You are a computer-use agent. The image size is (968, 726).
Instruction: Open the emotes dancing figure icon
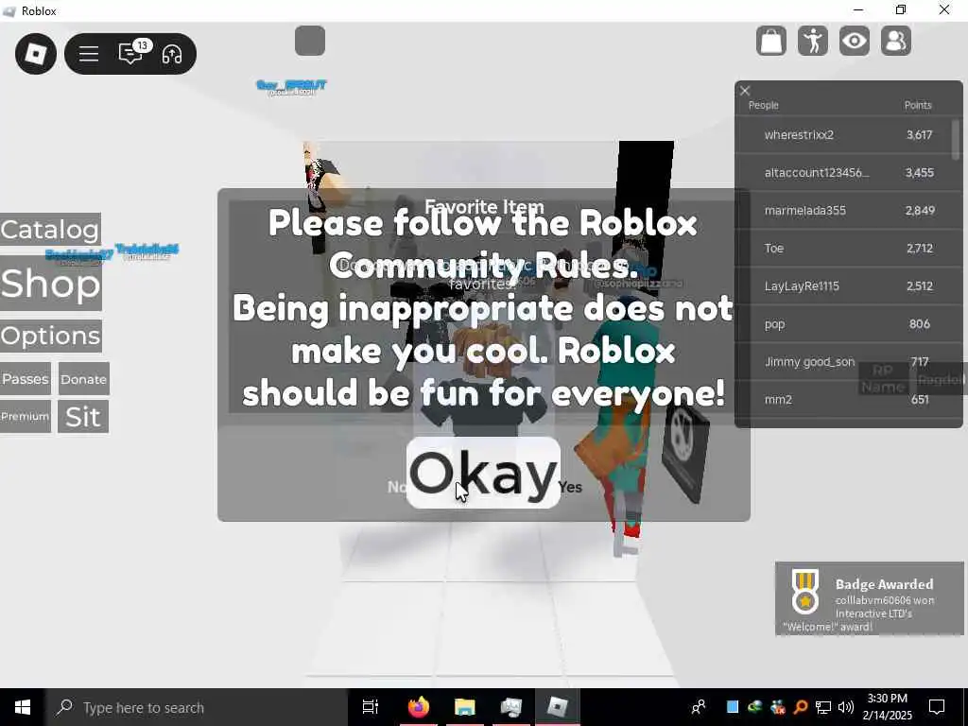coord(812,41)
